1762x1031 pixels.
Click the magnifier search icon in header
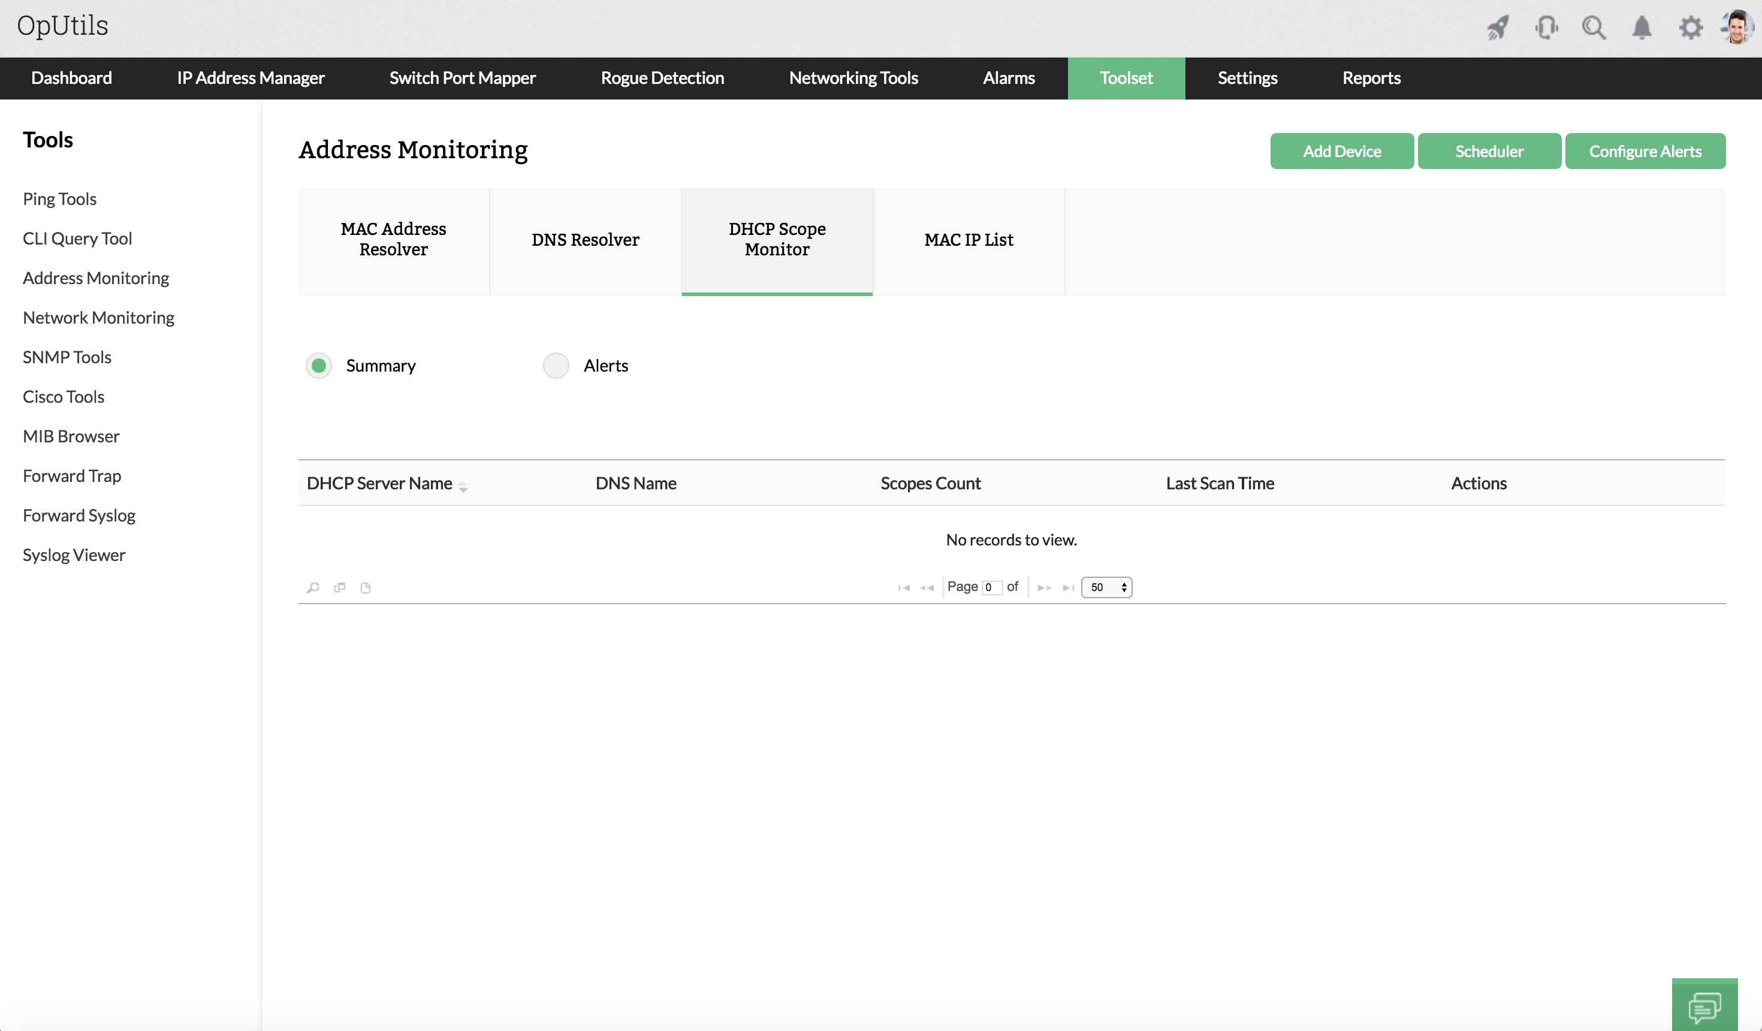pyautogui.click(x=1594, y=28)
